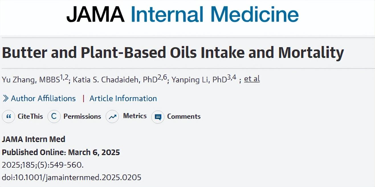Click the Metrics trend chart icon
The height and width of the screenshot is (187, 375).
pyautogui.click(x=112, y=117)
